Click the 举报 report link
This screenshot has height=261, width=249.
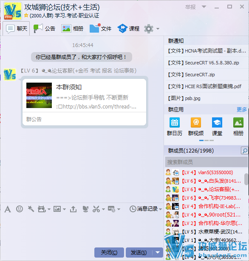point(190,7)
